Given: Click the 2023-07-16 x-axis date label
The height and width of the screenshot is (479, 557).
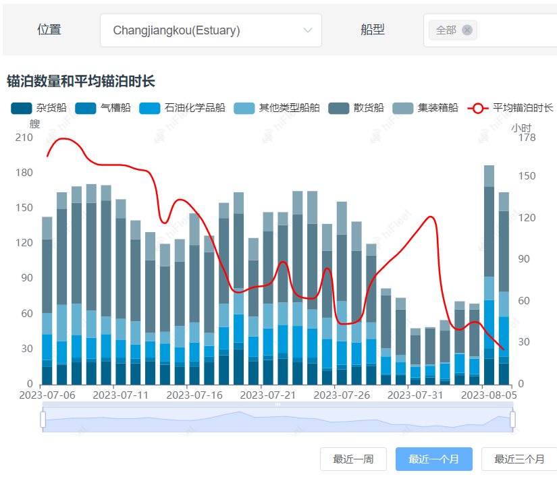Looking at the screenshot, I should (x=194, y=395).
